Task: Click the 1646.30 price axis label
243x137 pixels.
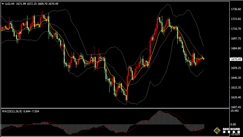Action: click(x=236, y=78)
